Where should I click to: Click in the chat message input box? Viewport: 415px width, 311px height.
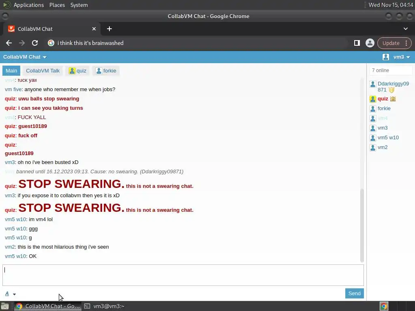tap(183, 275)
